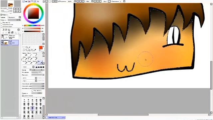Toggle the color mixer panel icon
Screen dimensions: 213x120
click(32, 1)
